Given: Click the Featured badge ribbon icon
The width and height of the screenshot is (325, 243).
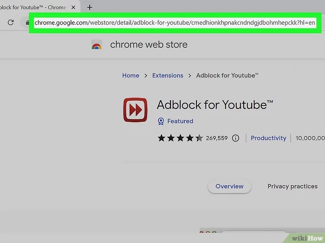Looking at the screenshot, I should click(x=161, y=121).
